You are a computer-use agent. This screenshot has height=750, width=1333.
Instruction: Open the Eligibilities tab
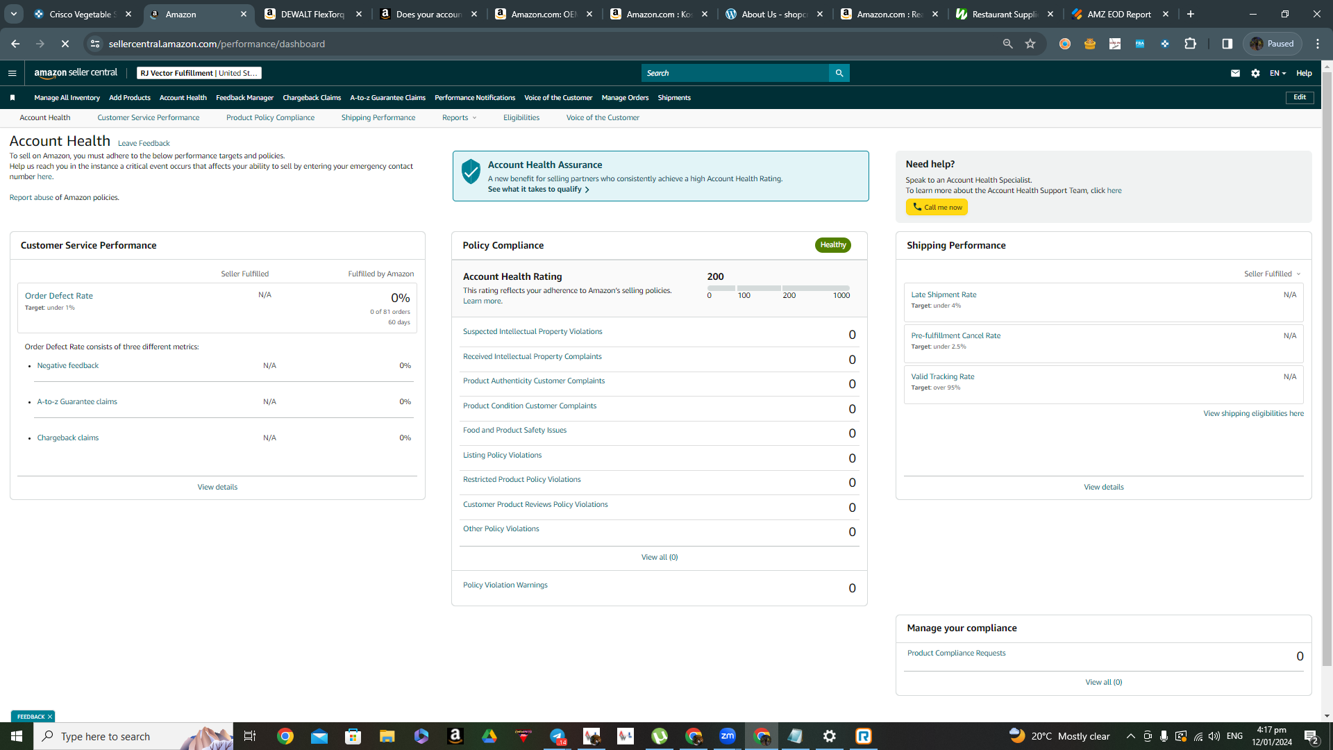click(521, 118)
